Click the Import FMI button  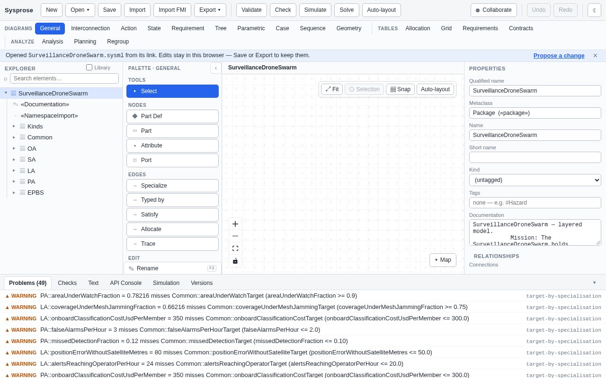coord(172,10)
